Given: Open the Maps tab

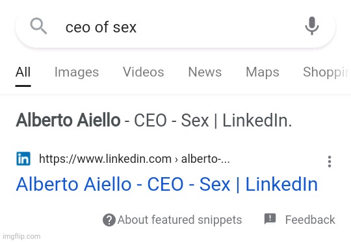Looking at the screenshot, I should point(263,72).
